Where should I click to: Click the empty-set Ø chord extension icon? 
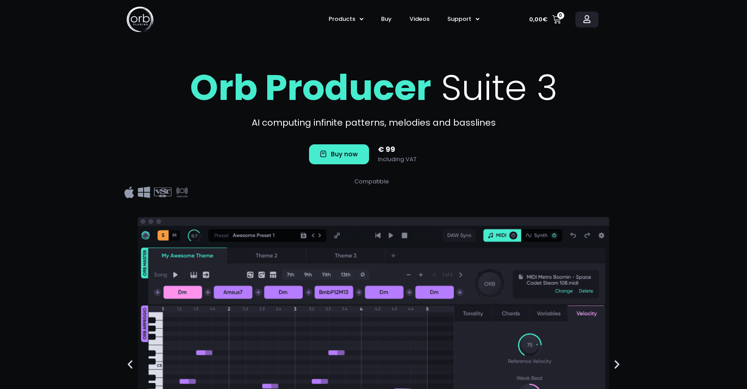[x=362, y=275]
